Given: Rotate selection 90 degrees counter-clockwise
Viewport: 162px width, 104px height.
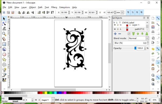Looking at the screenshot, I should 19,12.
